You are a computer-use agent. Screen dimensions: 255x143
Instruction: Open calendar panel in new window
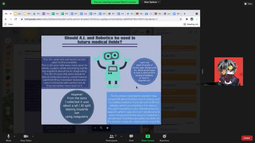point(190,32)
